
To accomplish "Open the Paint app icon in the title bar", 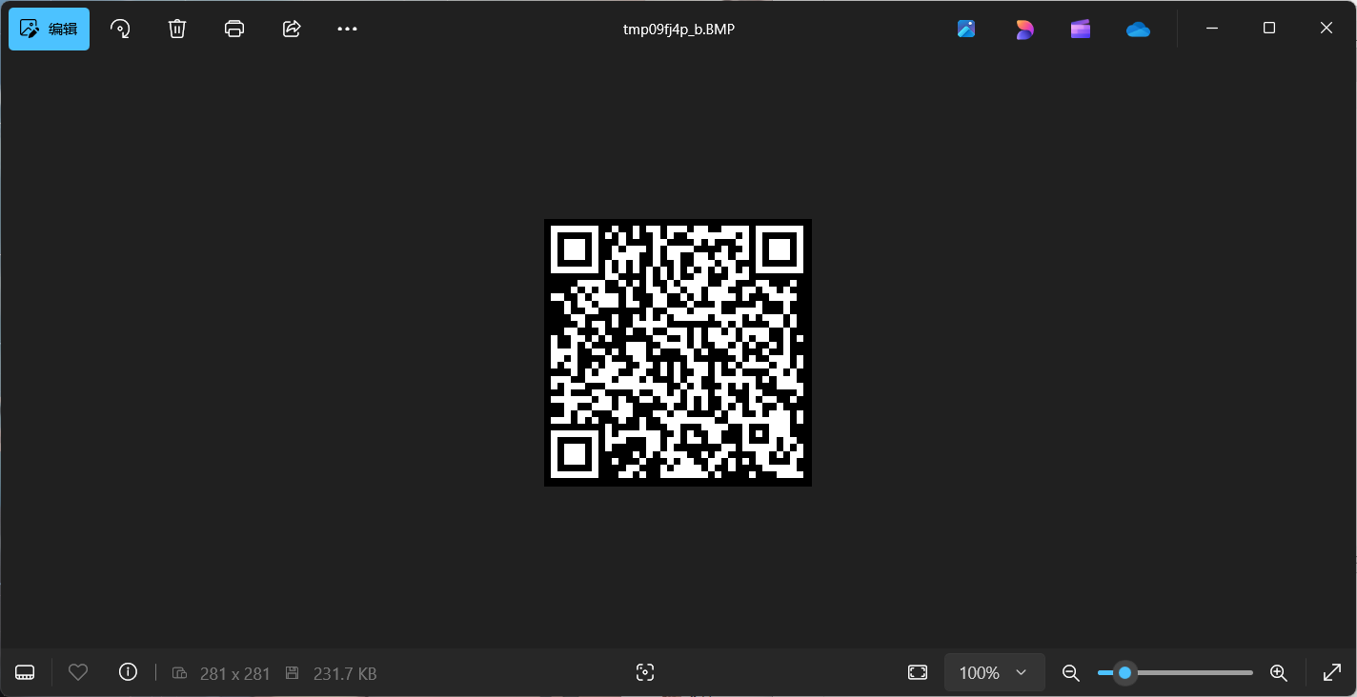I will pos(966,29).
